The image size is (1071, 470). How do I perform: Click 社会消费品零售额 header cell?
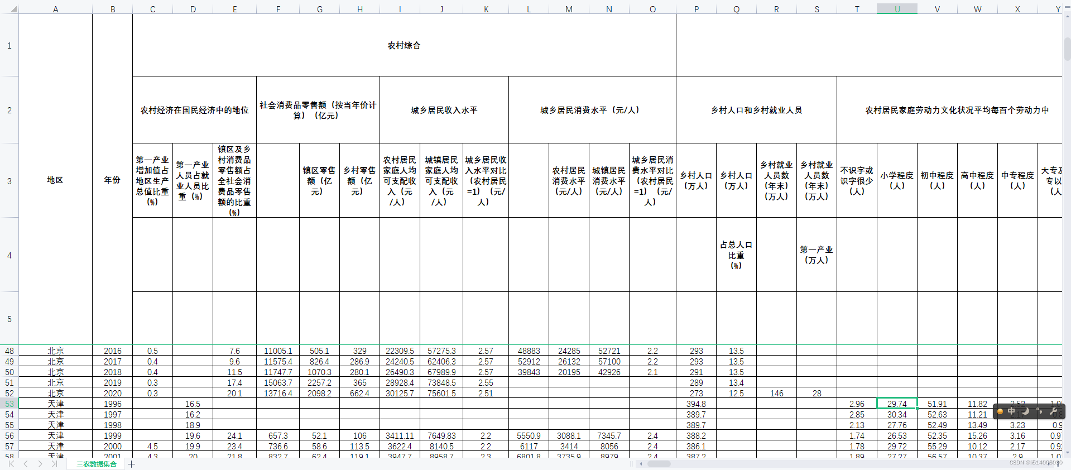pyautogui.click(x=318, y=110)
